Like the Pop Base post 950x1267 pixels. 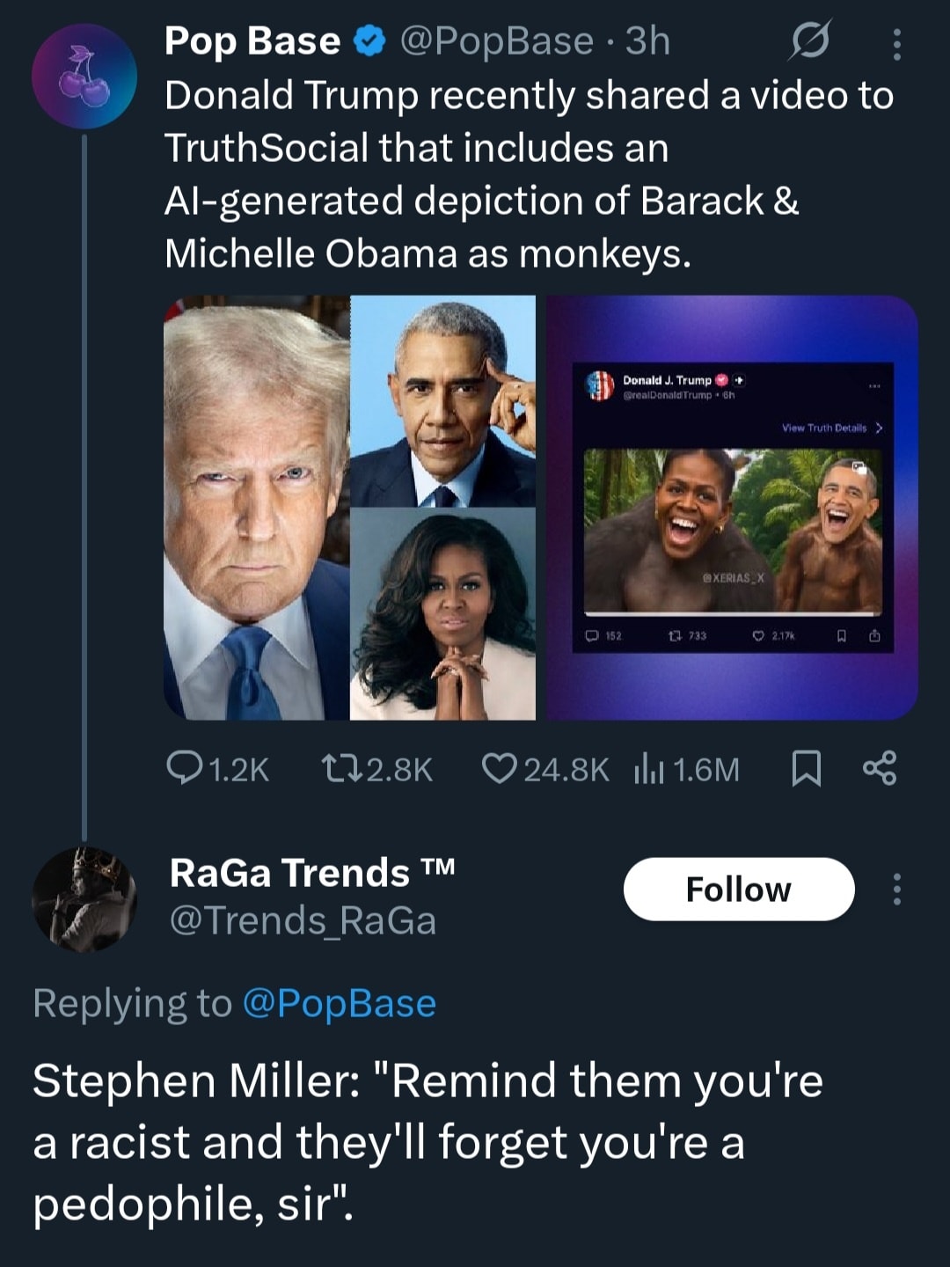(544, 770)
